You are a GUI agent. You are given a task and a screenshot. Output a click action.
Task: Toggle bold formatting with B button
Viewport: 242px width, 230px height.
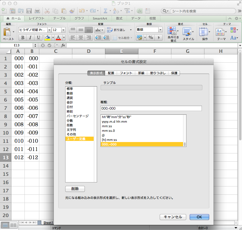tap(22, 38)
